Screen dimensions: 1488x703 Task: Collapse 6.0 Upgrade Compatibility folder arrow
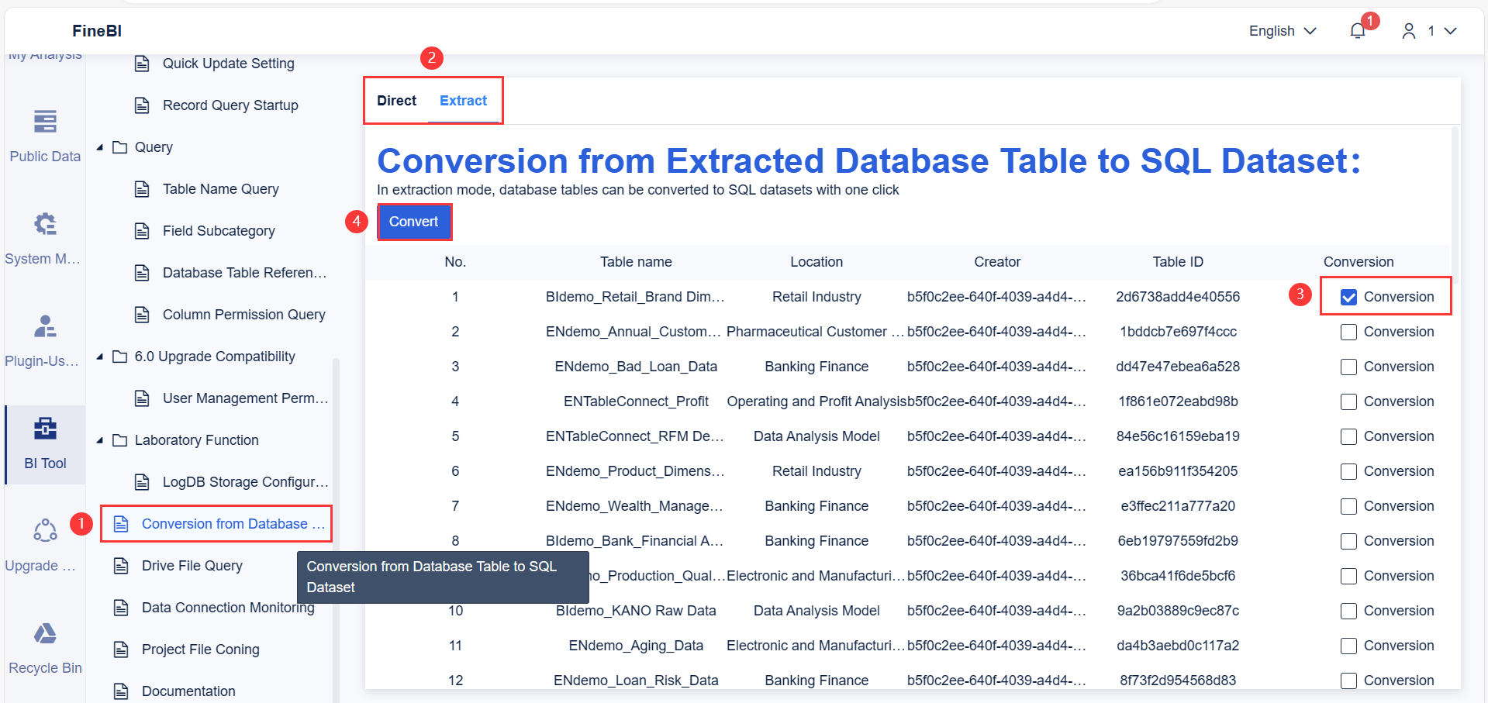(100, 357)
